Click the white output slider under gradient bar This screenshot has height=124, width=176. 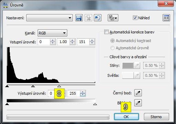95,104
